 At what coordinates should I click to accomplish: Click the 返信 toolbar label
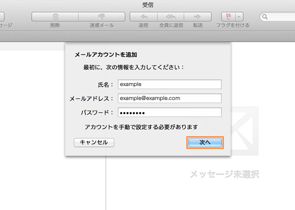click(x=144, y=25)
